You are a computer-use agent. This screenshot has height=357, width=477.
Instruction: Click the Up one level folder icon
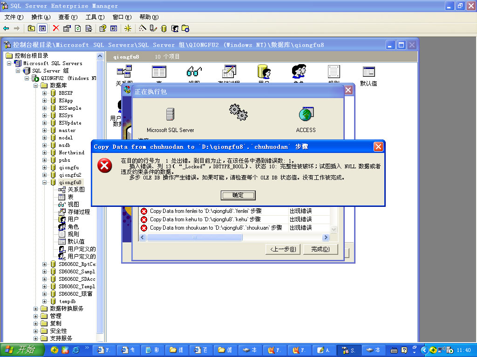pos(31,28)
